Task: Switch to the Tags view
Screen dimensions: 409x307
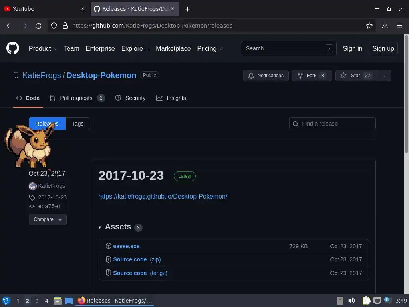Action: pyautogui.click(x=78, y=124)
